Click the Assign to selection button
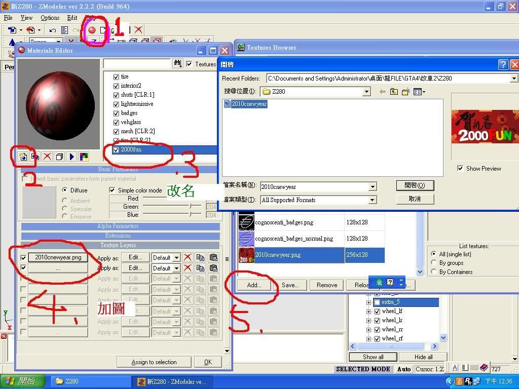Screen dimensions: 519x389 point(147,362)
